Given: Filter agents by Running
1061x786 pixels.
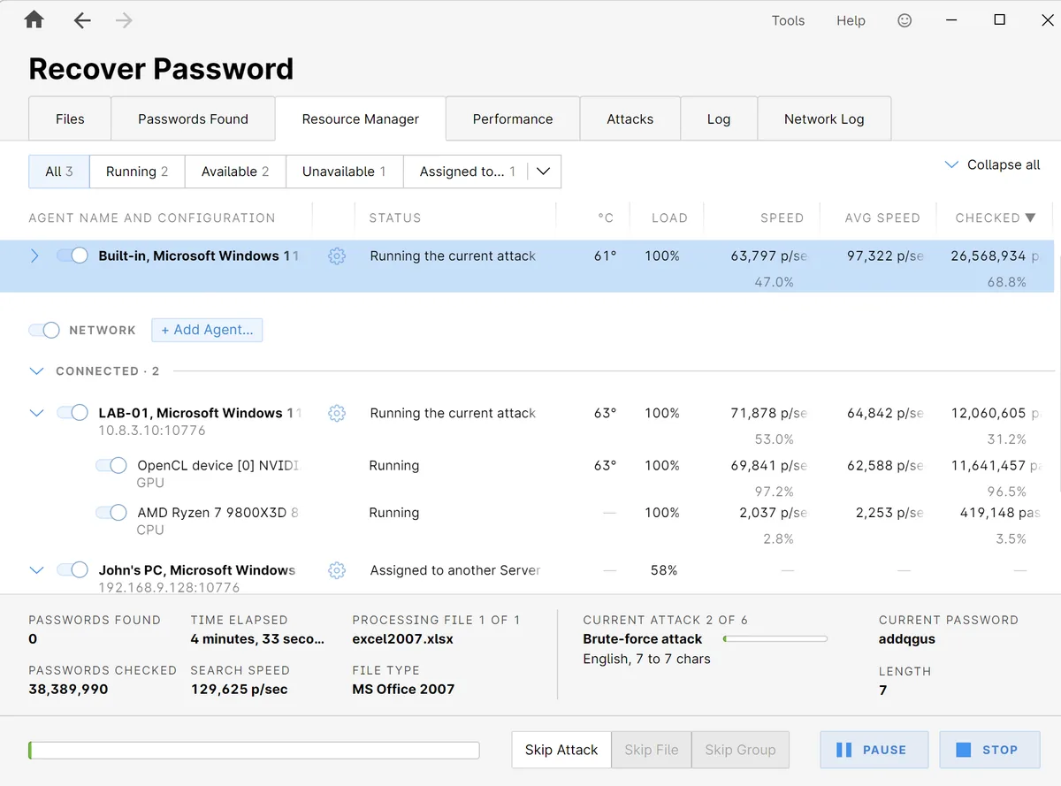Looking at the screenshot, I should pyautogui.click(x=137, y=172).
